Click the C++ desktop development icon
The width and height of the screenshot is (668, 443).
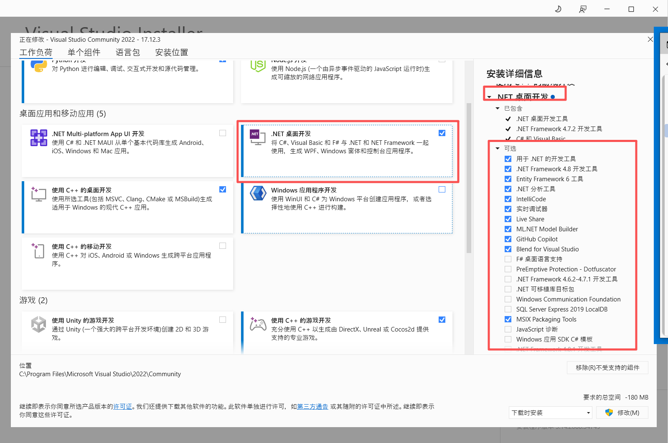[38, 194]
